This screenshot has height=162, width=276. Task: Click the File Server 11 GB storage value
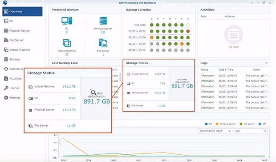coord(161,106)
